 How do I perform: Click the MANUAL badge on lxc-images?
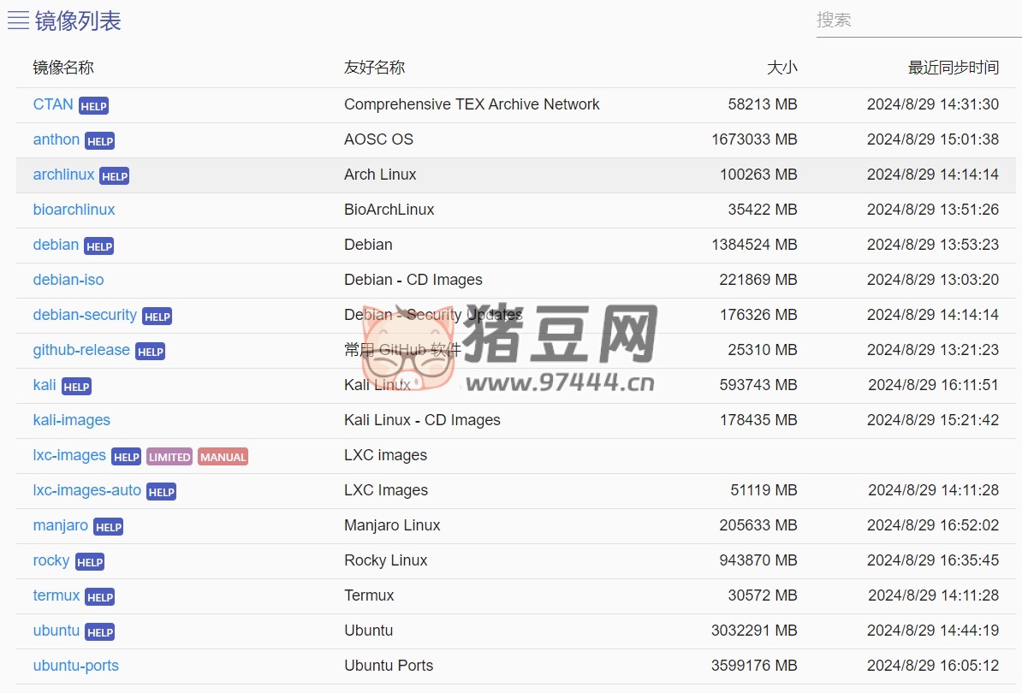(223, 458)
